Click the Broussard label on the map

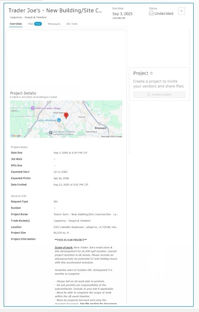click(x=100, y=128)
